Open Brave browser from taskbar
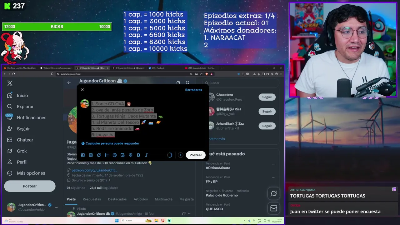400x225 pixels. click(163, 221)
